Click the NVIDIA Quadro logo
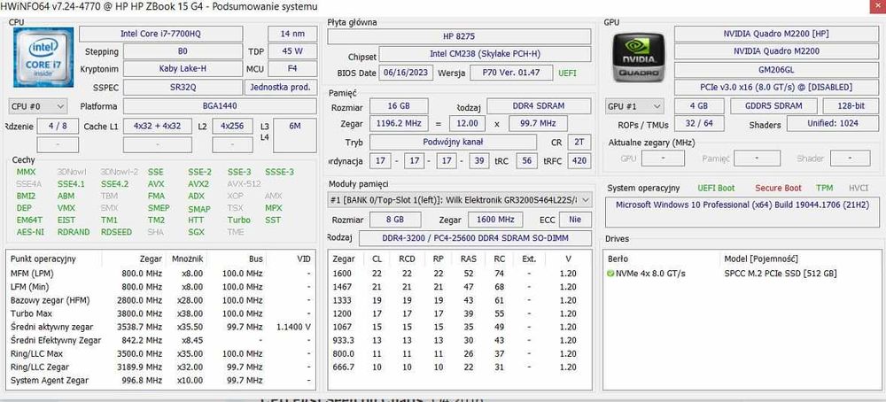 [639, 58]
